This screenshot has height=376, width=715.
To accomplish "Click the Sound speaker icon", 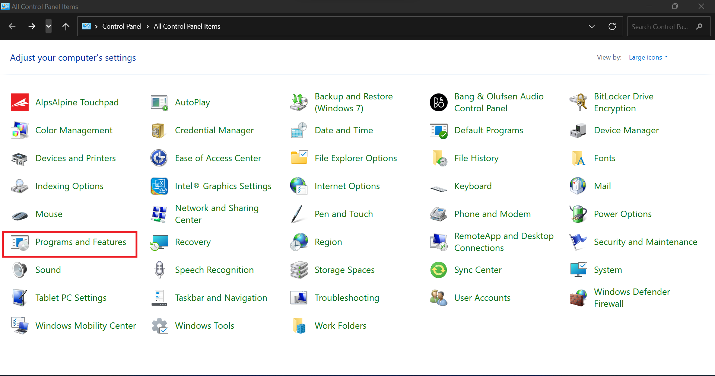I will click(20, 270).
